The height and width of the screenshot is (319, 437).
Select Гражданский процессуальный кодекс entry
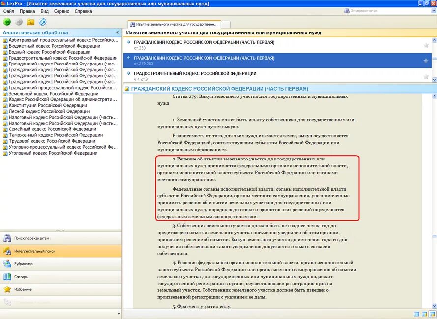[x=60, y=88]
